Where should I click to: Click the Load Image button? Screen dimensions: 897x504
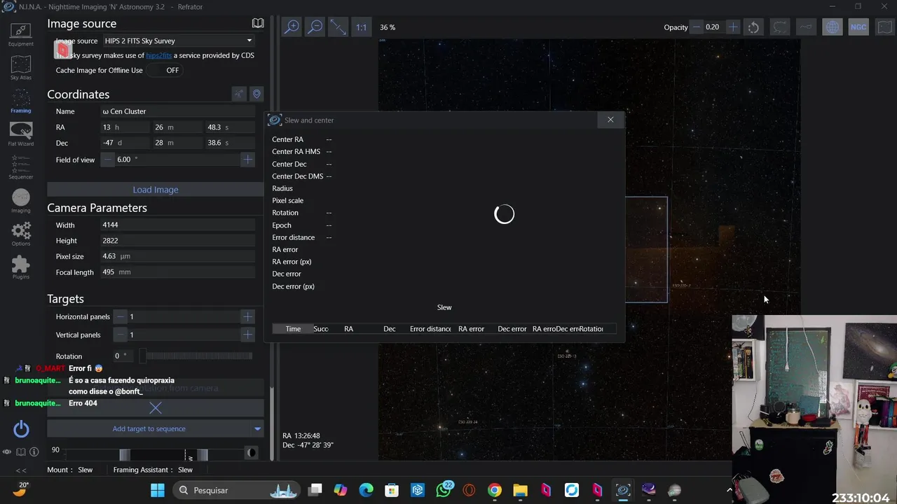click(x=156, y=190)
